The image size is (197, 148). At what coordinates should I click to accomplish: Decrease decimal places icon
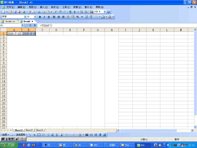tap(91, 17)
